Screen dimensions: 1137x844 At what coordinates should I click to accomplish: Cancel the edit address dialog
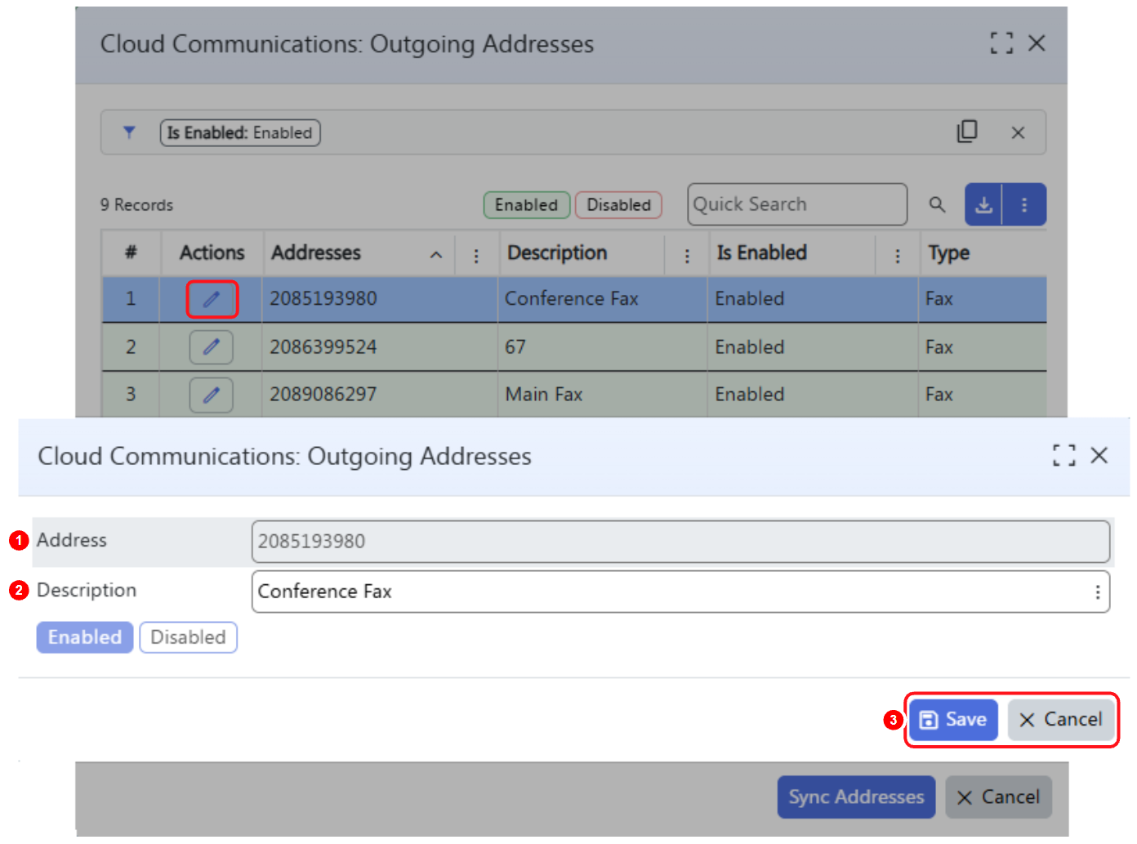(1061, 720)
